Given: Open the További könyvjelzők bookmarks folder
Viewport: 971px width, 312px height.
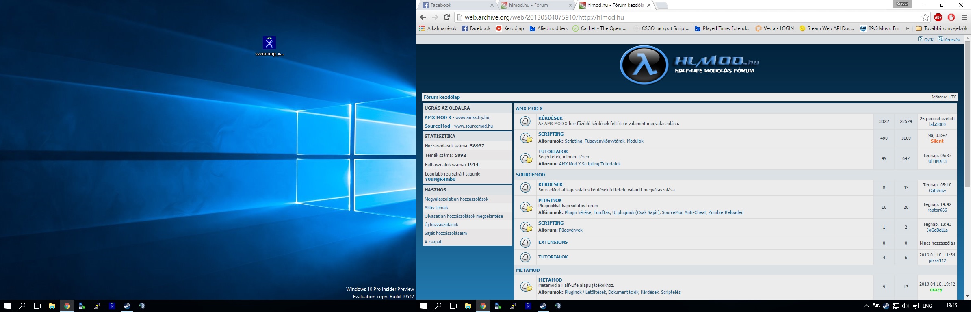Looking at the screenshot, I should click(941, 28).
